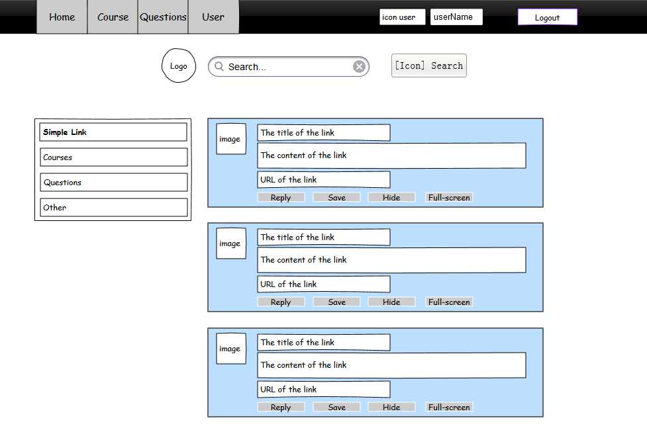The height and width of the screenshot is (430, 647).
Task: Click the third card's image thumbnail
Action: (230, 349)
